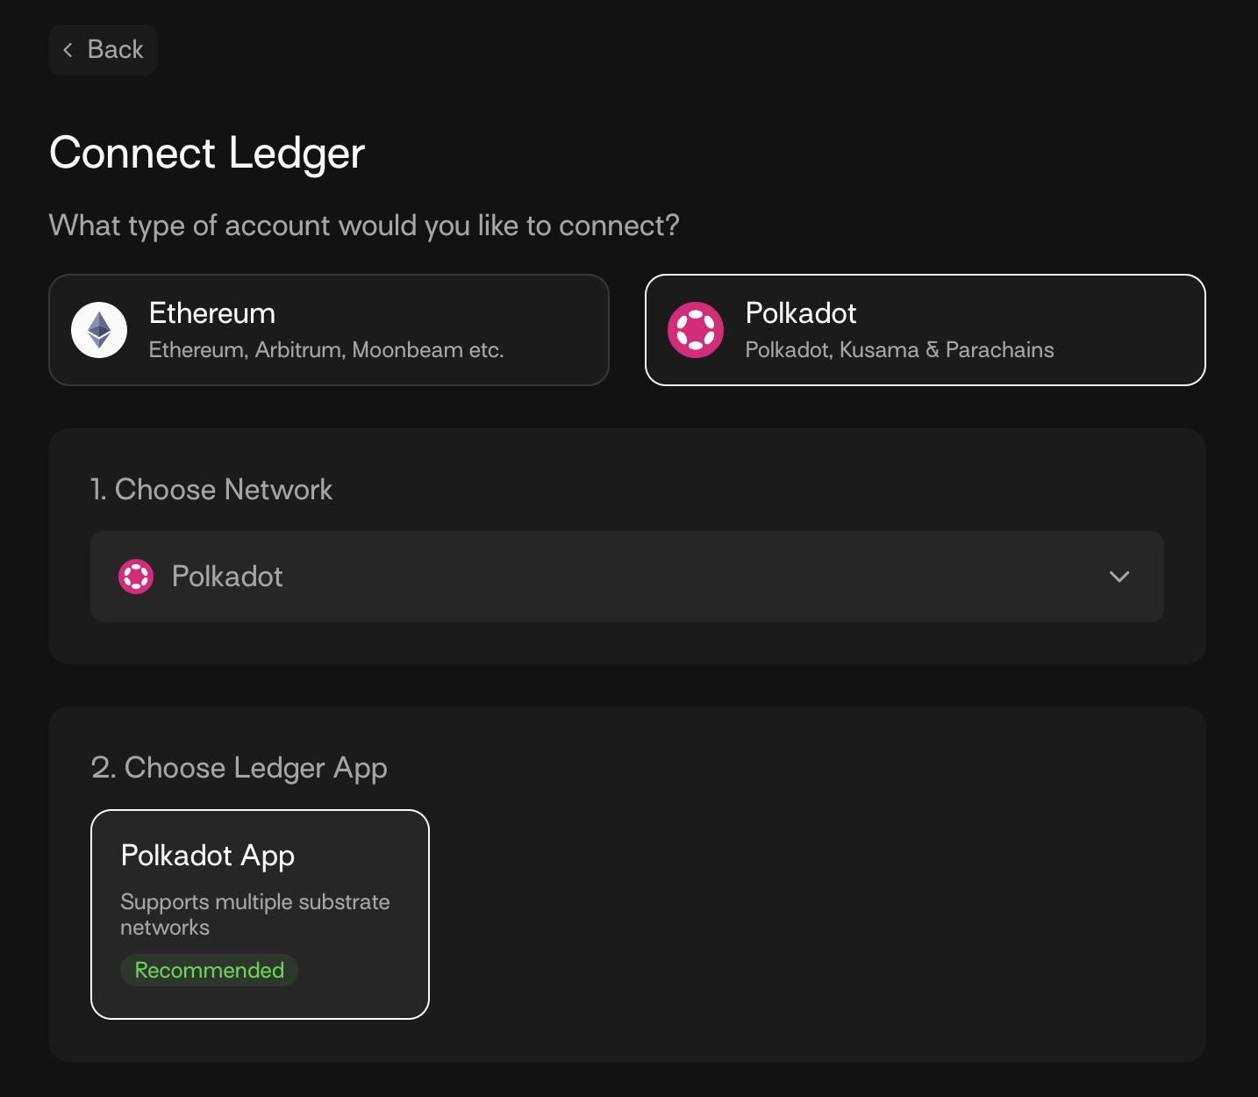
Task: Click 'Ethereum, Arbitrum, Moonbeam etc.' subtitle
Action: point(326,350)
